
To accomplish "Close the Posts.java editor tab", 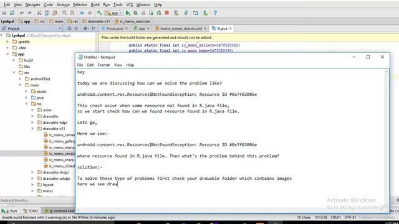I will [x=126, y=29].
